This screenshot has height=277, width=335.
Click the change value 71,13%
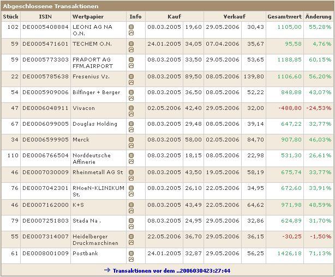tap(320, 254)
